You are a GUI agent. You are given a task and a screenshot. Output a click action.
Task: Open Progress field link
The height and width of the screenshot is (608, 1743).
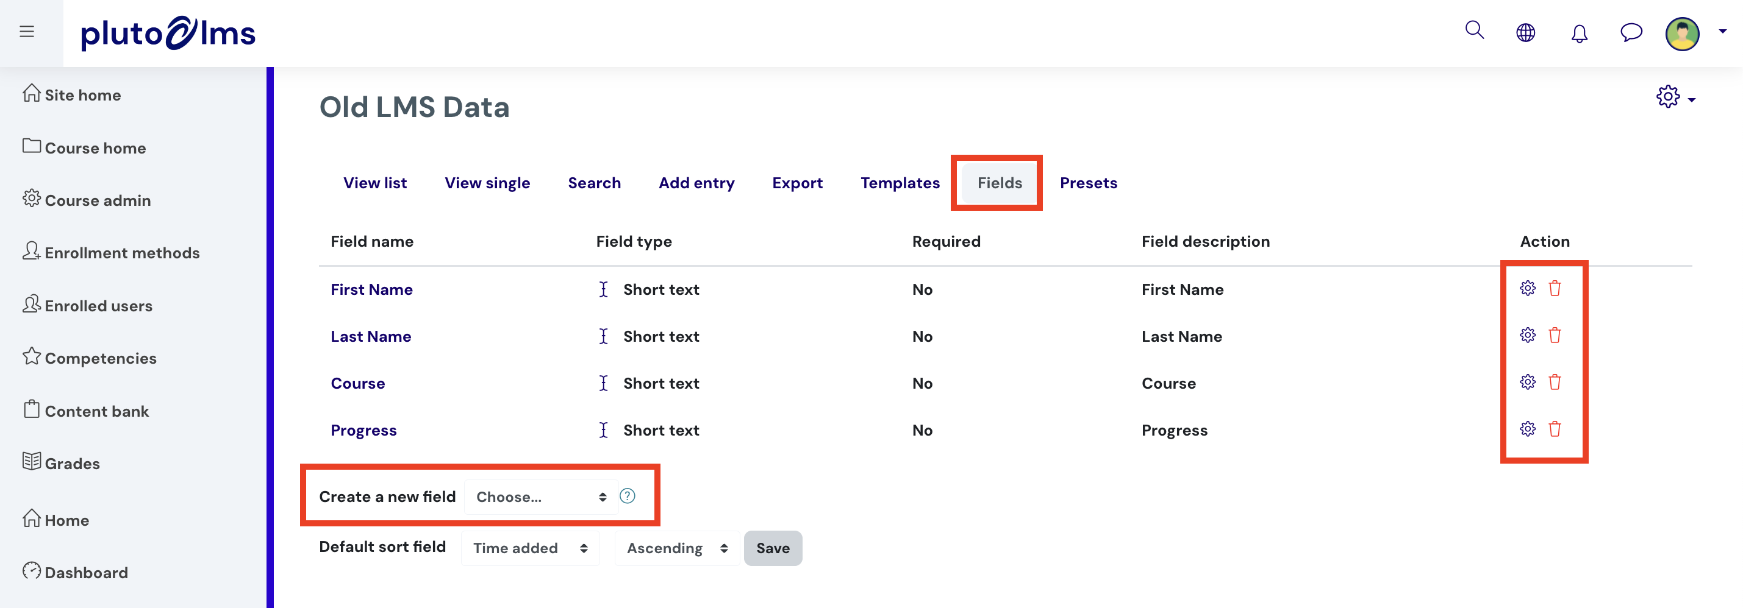coord(363,430)
